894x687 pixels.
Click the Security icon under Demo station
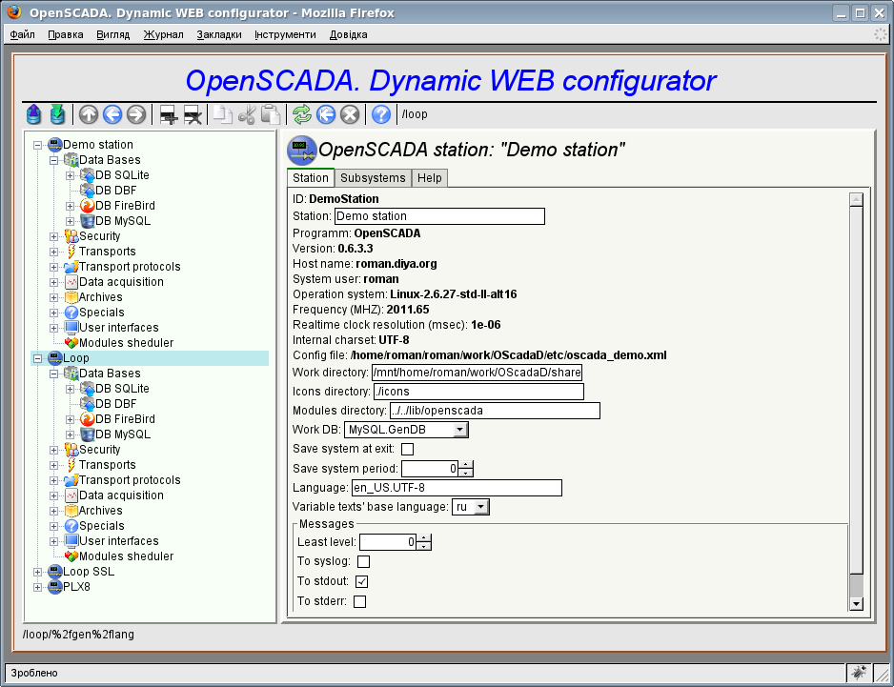pos(71,236)
